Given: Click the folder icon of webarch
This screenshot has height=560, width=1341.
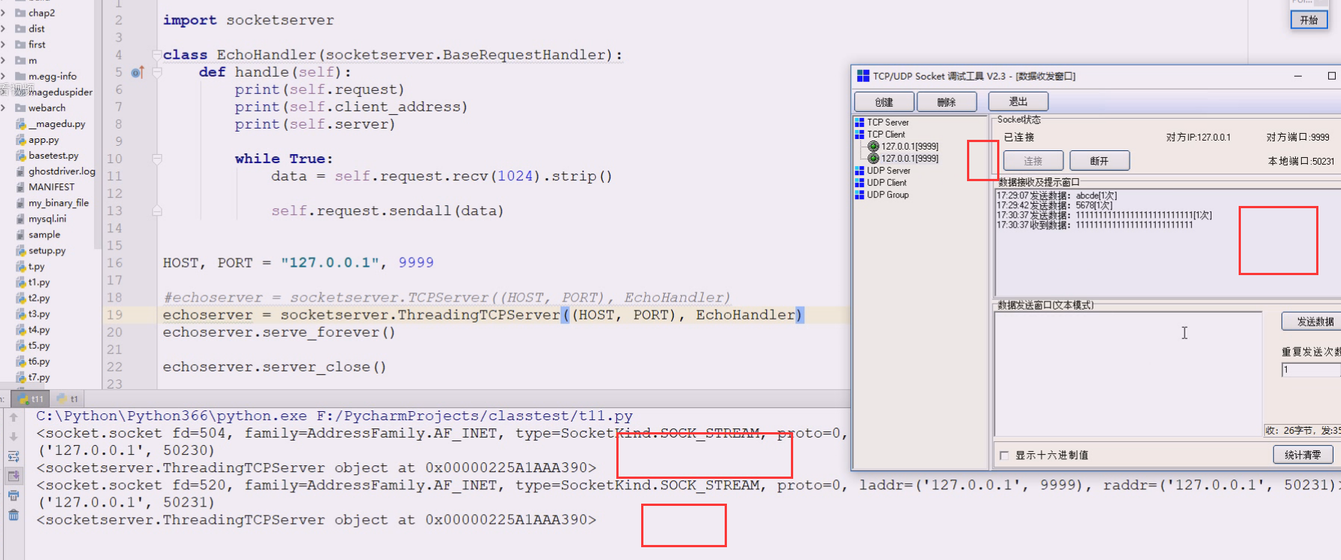Looking at the screenshot, I should (20, 107).
